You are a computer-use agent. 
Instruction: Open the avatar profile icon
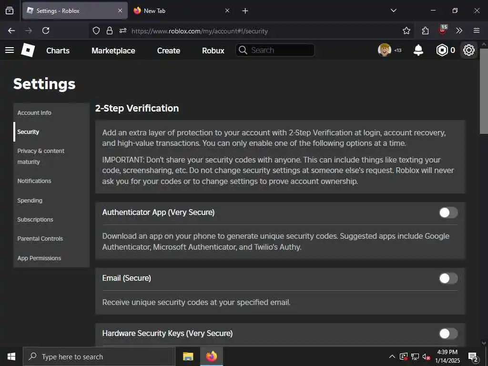point(385,50)
